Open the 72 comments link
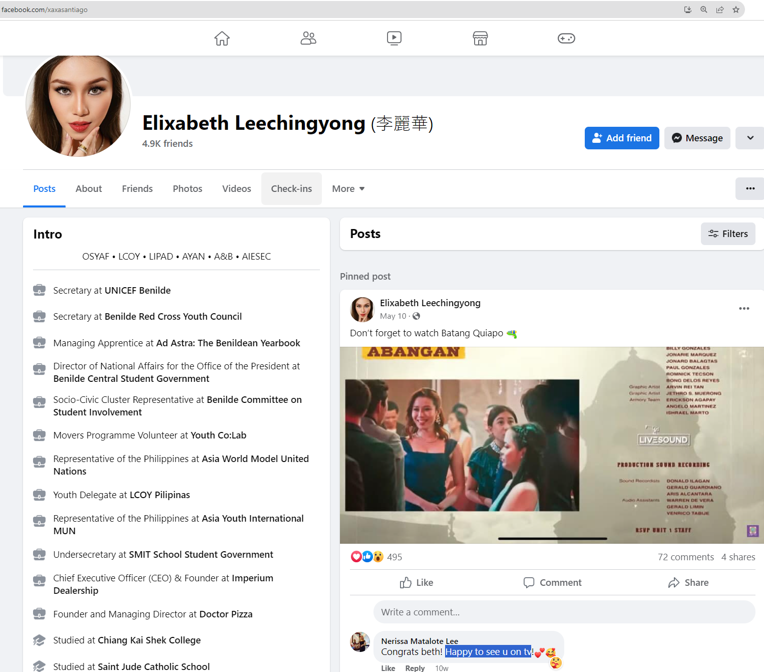Image resolution: width=764 pixels, height=672 pixels. pyautogui.click(x=685, y=557)
